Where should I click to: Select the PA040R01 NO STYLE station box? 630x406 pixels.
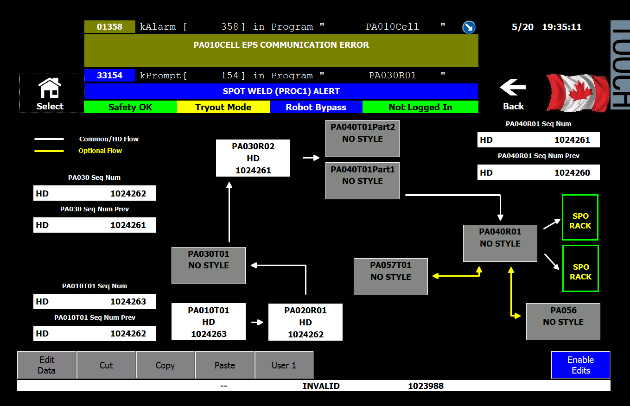[x=500, y=243]
